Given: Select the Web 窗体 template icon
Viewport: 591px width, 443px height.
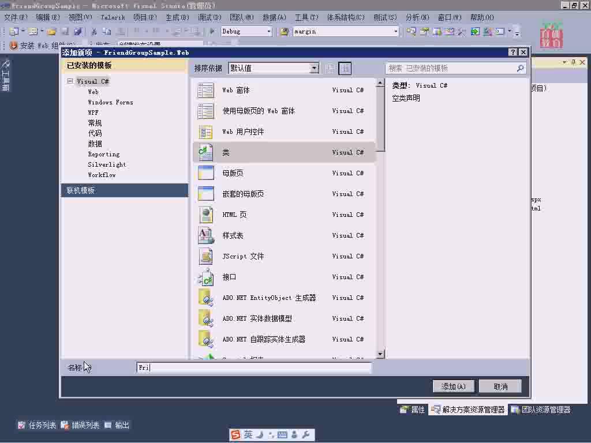Looking at the screenshot, I should point(205,91).
